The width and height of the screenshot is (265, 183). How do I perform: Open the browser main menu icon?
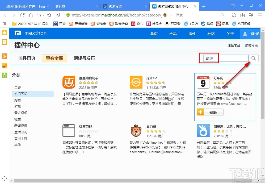[260, 15]
